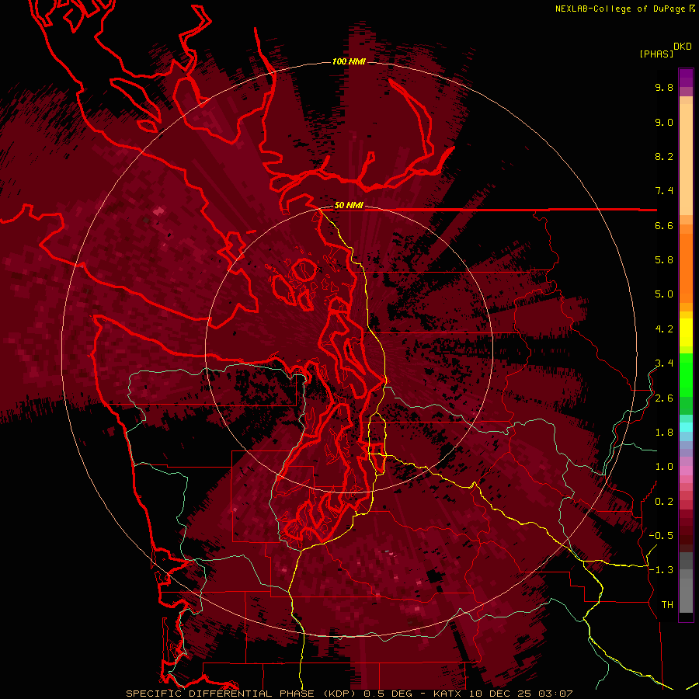The image size is (699, 699).
Task: Click the -1.3 value on the color scale
Action: [661, 570]
